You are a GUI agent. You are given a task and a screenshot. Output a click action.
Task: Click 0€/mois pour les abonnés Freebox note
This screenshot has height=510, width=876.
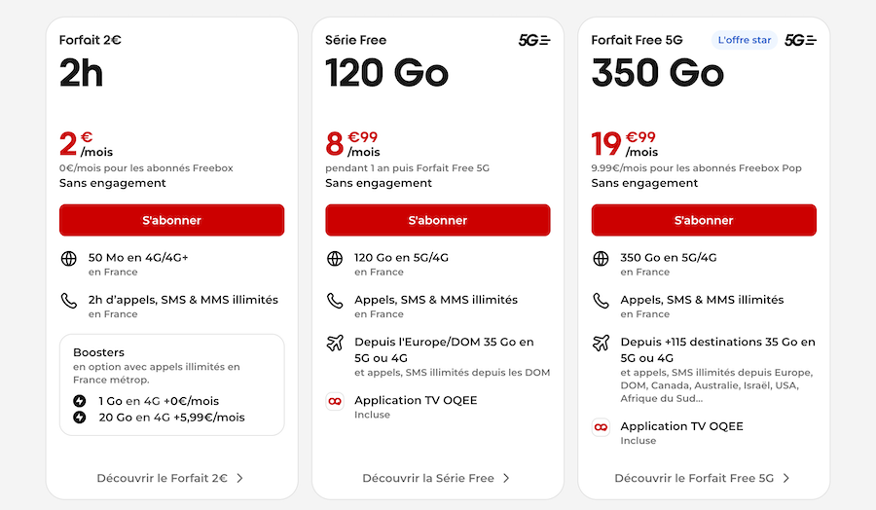coord(146,168)
